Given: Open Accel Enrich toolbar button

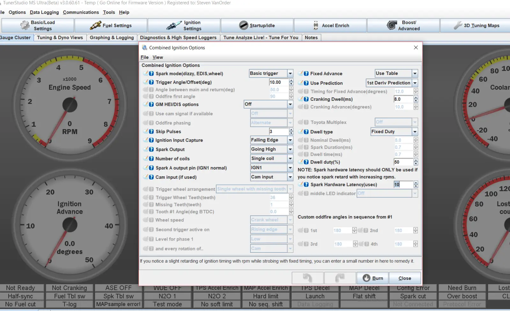Looking at the screenshot, I should [x=330, y=25].
